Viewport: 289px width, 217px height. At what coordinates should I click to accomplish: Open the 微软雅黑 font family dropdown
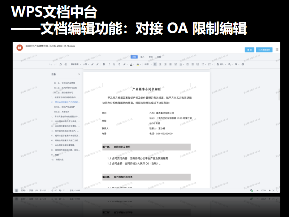[x=76, y=64]
